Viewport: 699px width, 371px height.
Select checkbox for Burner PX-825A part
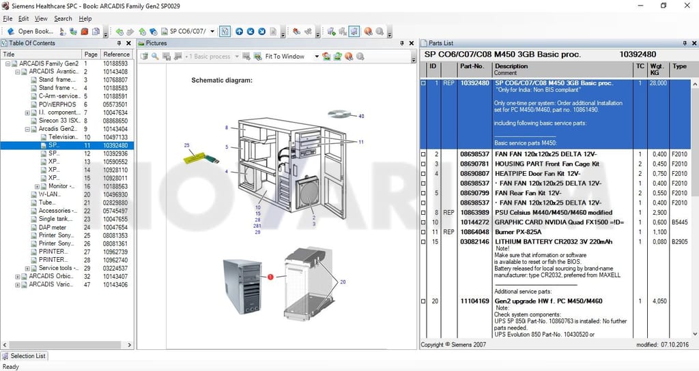[x=423, y=232]
